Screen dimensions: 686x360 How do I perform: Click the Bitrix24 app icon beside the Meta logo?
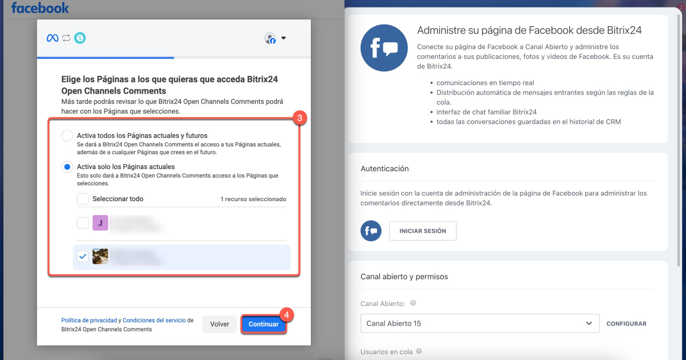pyautogui.click(x=80, y=38)
